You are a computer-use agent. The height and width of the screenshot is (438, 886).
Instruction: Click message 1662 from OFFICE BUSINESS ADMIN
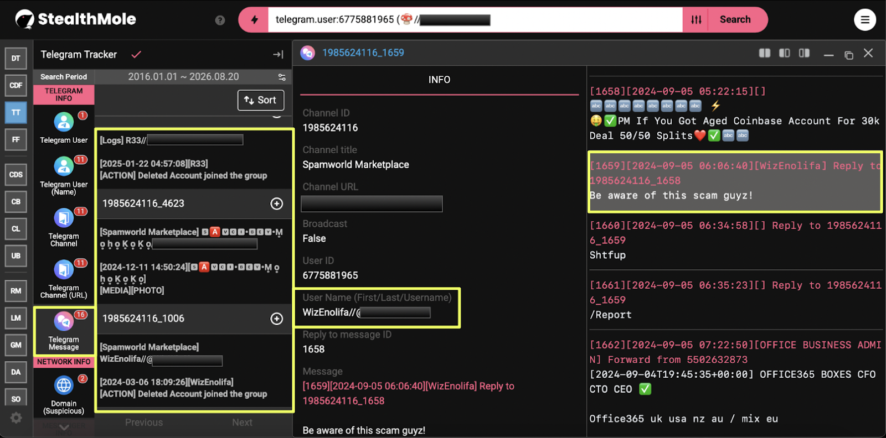click(735, 382)
